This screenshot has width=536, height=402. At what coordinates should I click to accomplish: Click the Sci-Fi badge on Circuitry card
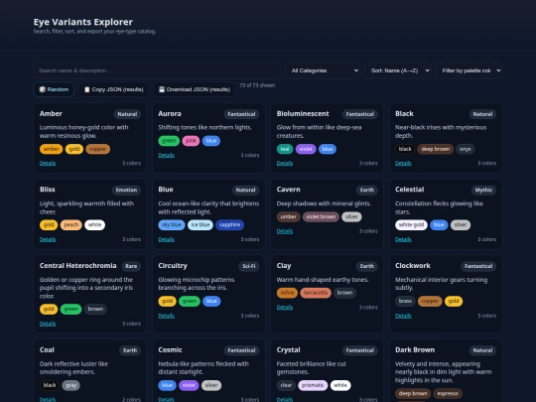[248, 266]
